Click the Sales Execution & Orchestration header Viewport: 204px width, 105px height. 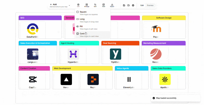pos(38,43)
